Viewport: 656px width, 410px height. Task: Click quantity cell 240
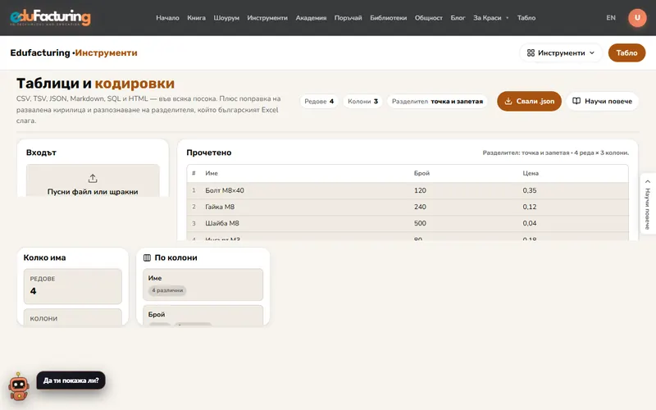[420, 207]
